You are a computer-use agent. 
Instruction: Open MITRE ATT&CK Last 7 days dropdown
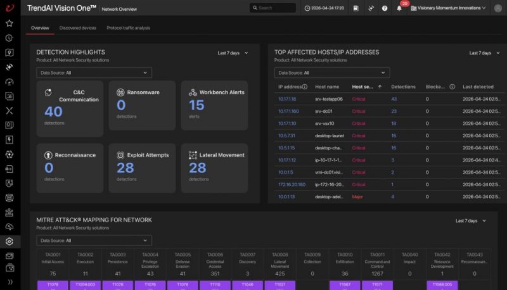coord(471,221)
